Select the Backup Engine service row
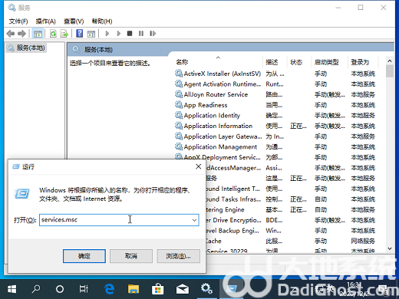 click(292, 231)
